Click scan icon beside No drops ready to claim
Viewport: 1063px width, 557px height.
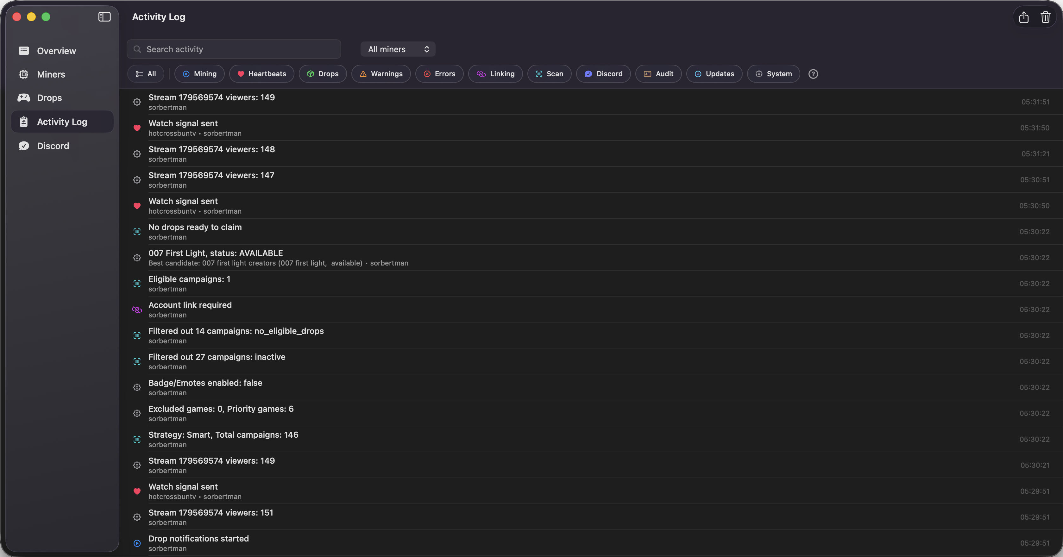(137, 232)
